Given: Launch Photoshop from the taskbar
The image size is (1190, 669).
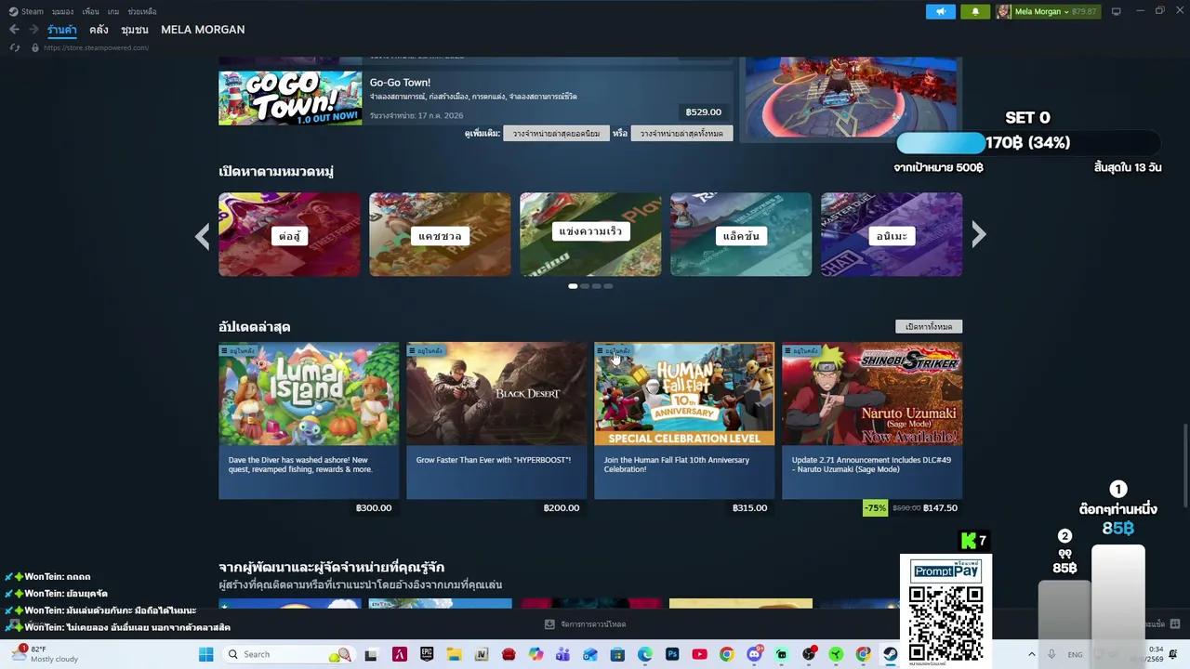Looking at the screenshot, I should coord(672,654).
